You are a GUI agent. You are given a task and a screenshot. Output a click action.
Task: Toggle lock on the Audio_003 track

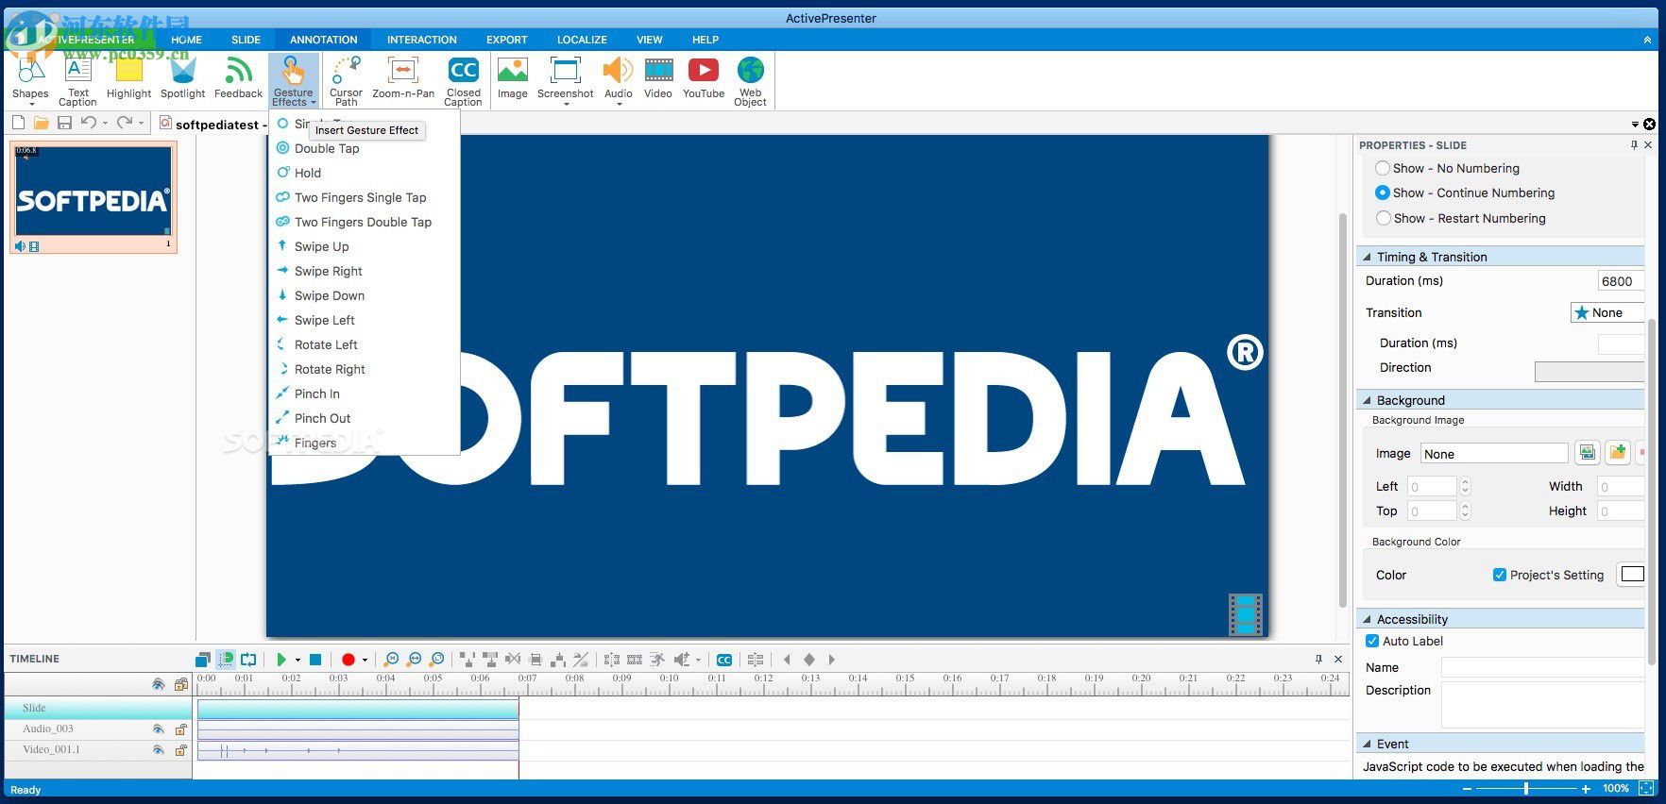pos(181,729)
